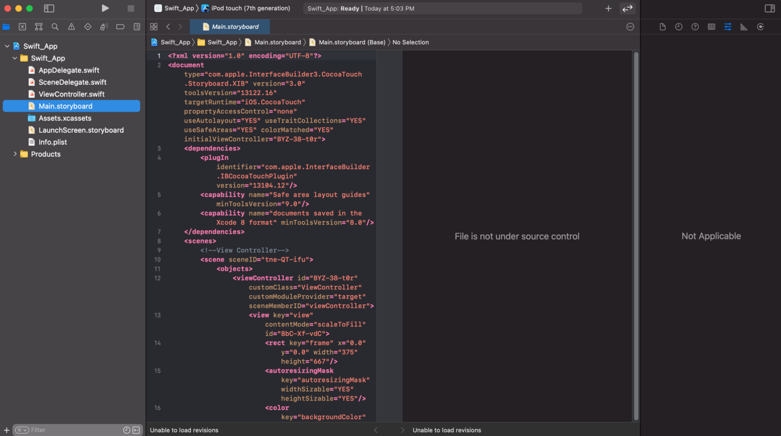
Task: Toggle the code review mode arrows
Action: pyautogui.click(x=627, y=8)
